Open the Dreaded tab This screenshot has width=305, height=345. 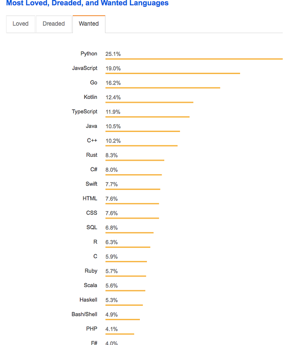point(54,24)
